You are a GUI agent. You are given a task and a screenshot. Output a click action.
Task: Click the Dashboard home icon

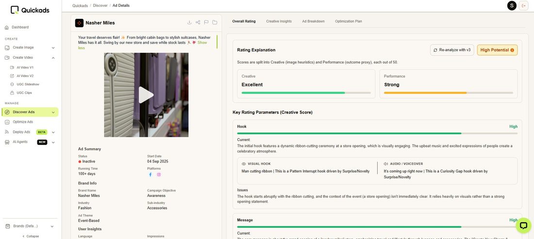point(7,27)
